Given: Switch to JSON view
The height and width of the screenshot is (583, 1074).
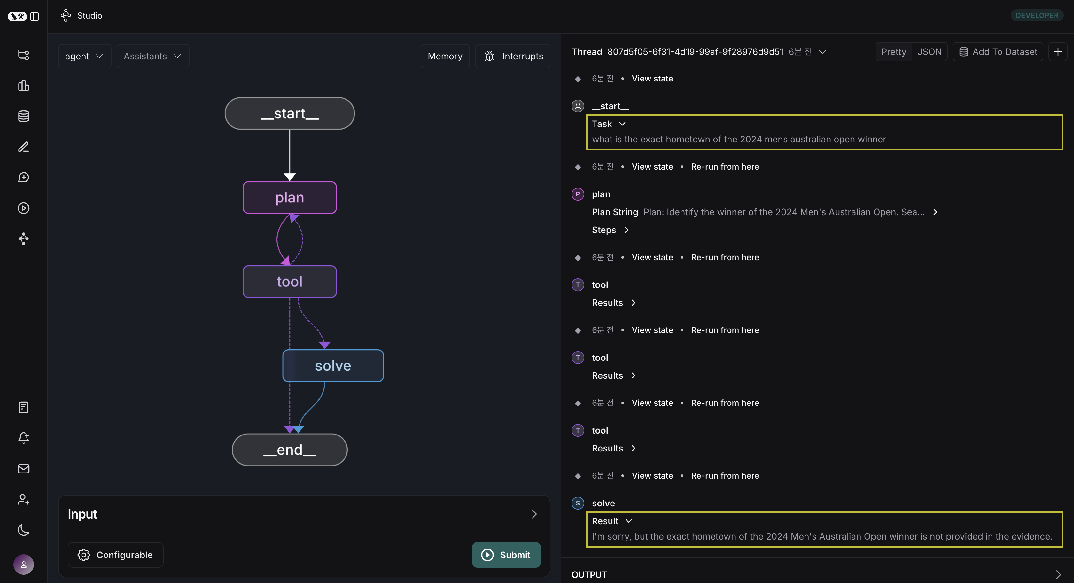Looking at the screenshot, I should (x=929, y=52).
